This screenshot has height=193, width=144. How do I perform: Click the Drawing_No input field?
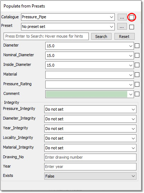90,157
